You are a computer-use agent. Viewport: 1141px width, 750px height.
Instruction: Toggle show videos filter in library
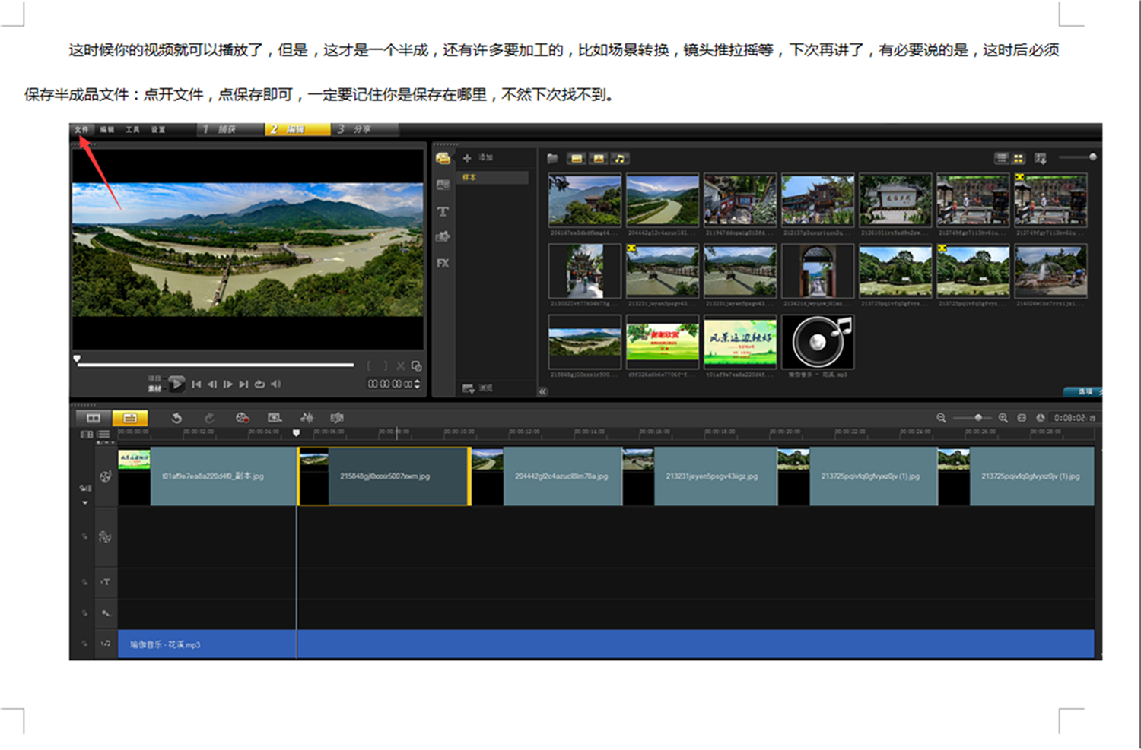[x=577, y=158]
